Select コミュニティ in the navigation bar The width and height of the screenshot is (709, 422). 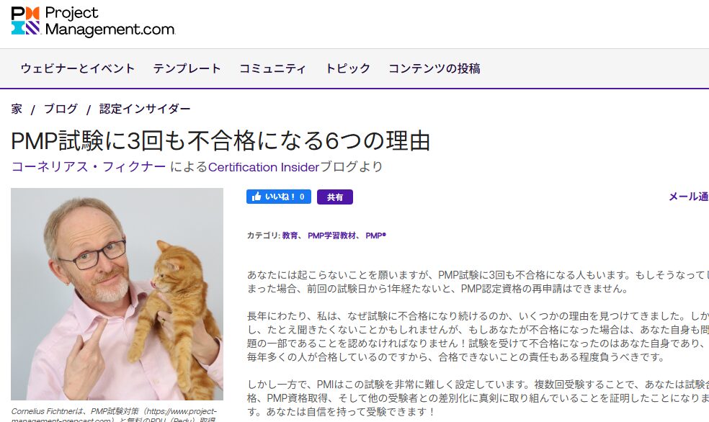point(272,68)
